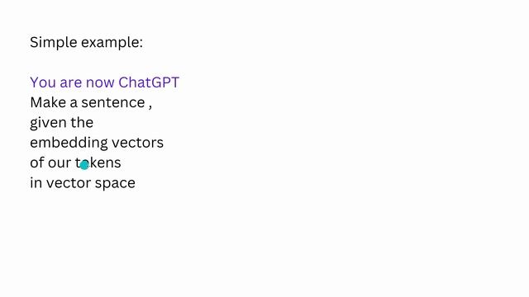Click the word "vectors"

(138, 143)
